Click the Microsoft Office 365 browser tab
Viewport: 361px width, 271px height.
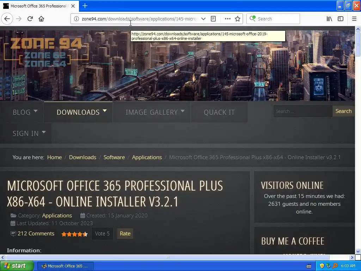point(39,6)
